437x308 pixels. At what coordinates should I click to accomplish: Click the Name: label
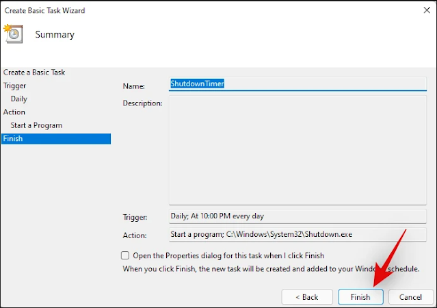point(134,86)
